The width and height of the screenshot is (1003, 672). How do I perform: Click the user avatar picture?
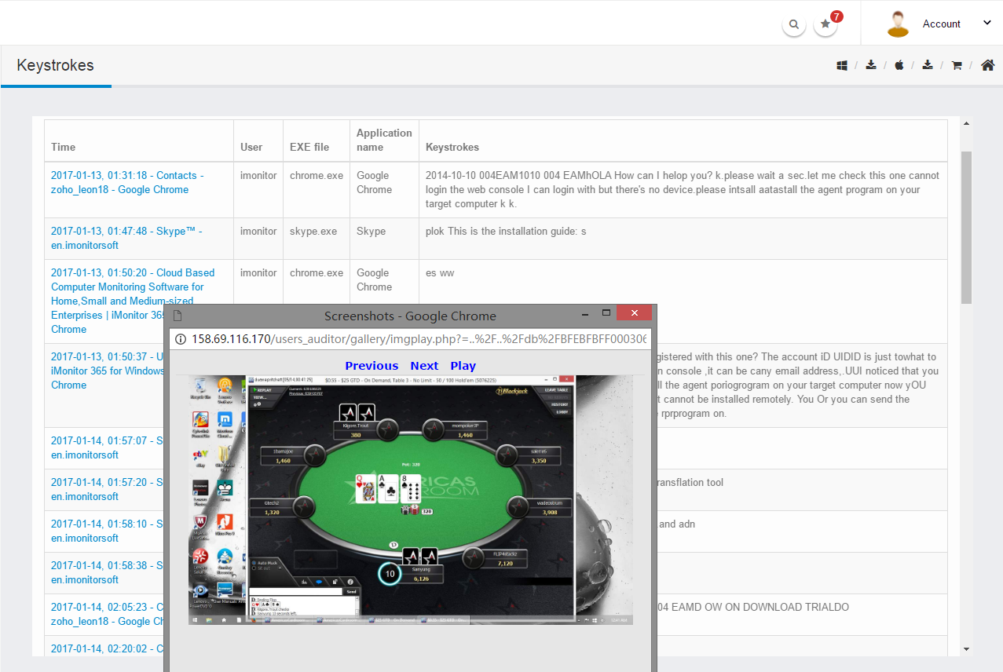(x=897, y=24)
